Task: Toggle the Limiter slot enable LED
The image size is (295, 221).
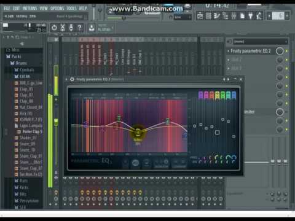Action: pos(287,112)
